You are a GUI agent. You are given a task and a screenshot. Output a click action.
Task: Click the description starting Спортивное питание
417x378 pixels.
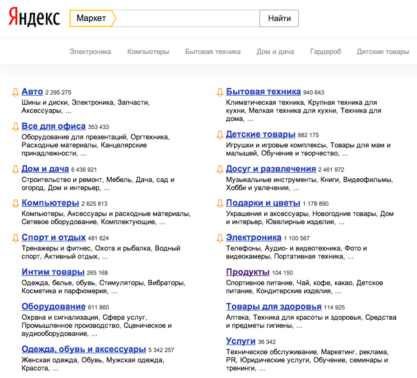305,287
